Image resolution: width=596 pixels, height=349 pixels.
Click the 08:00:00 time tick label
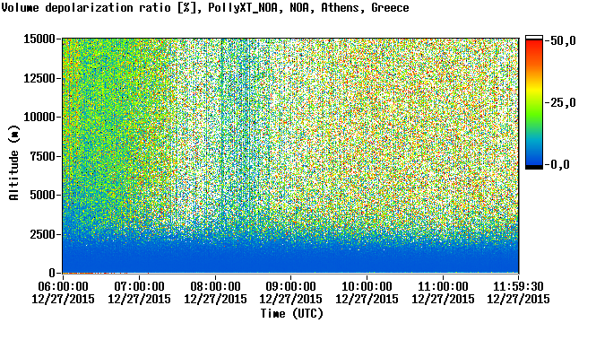pos(215,286)
